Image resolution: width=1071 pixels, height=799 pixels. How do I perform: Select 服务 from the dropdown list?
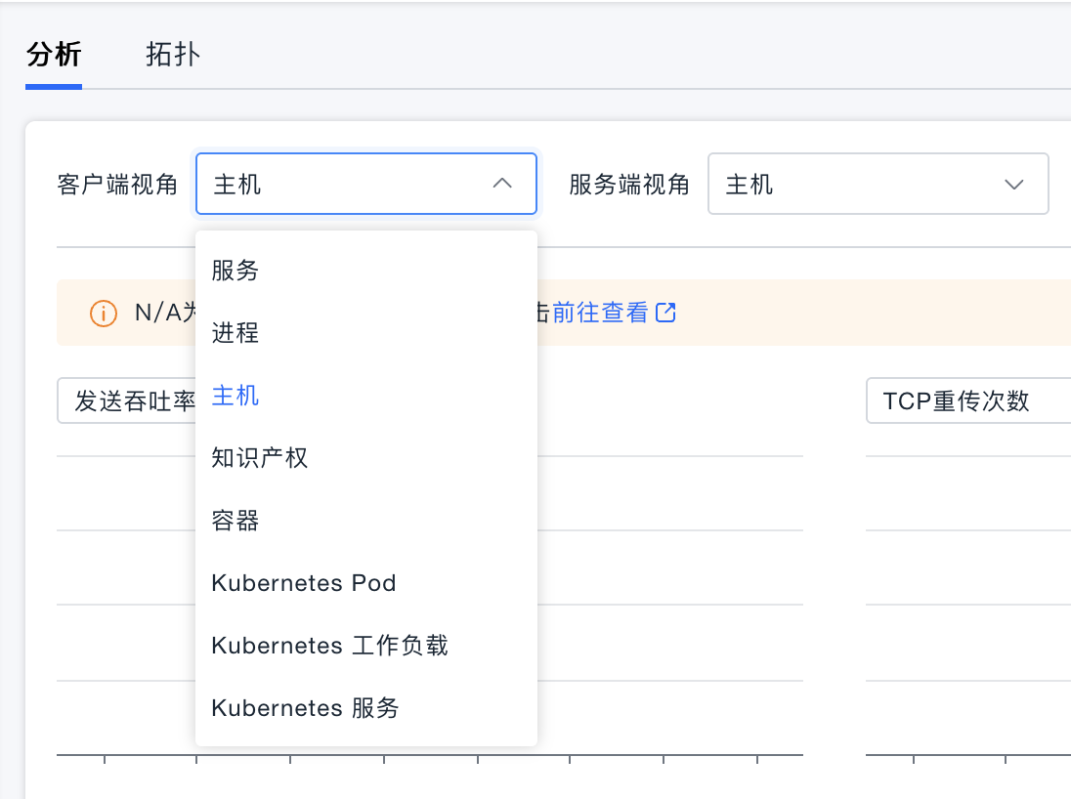[236, 271]
